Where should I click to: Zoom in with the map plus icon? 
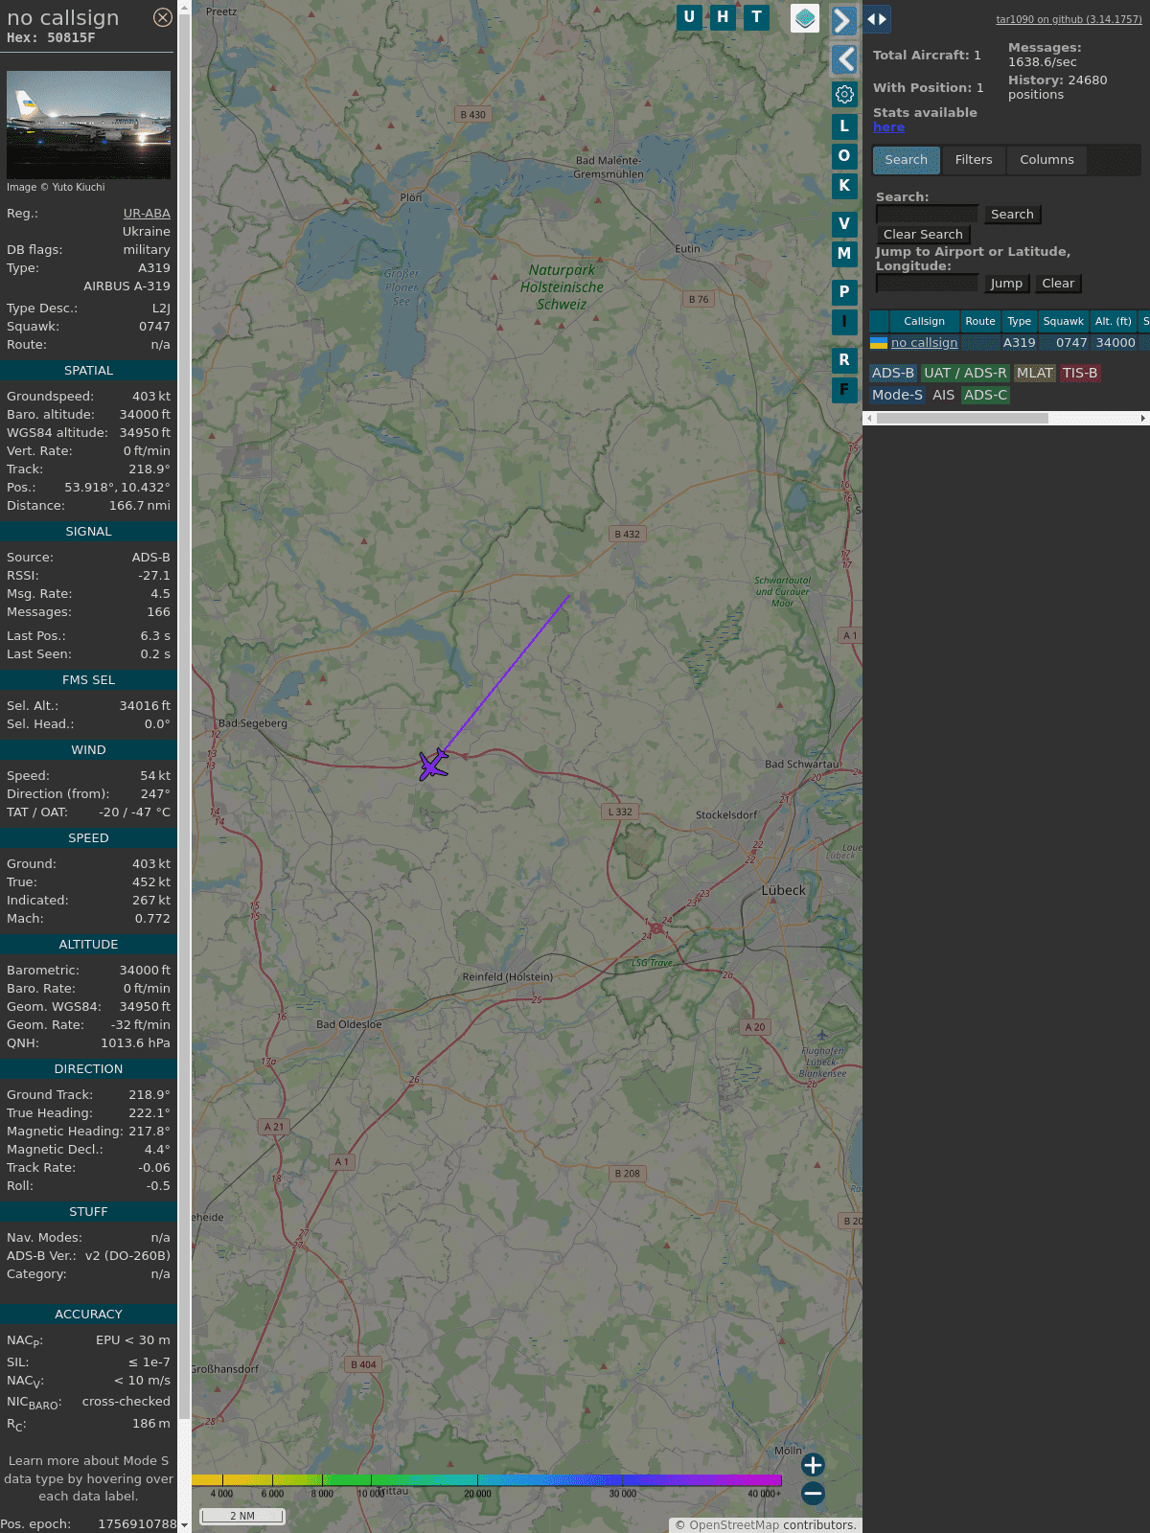(813, 1465)
